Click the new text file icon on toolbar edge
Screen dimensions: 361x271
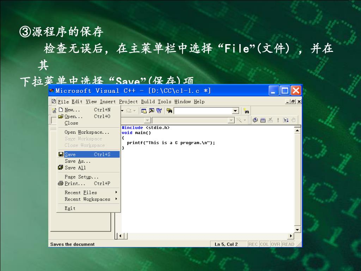pos(54,110)
